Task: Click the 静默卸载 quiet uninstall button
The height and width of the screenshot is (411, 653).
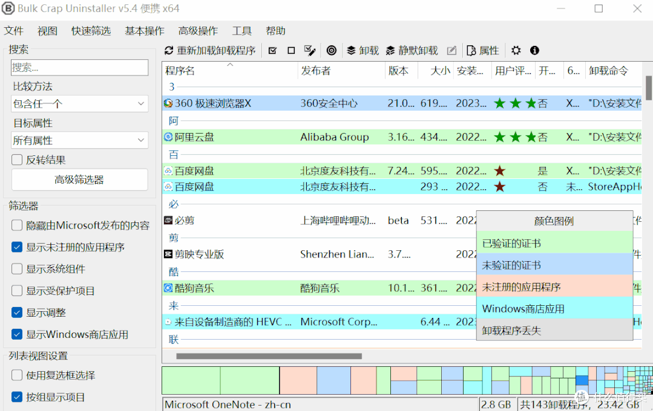Action: 412,51
